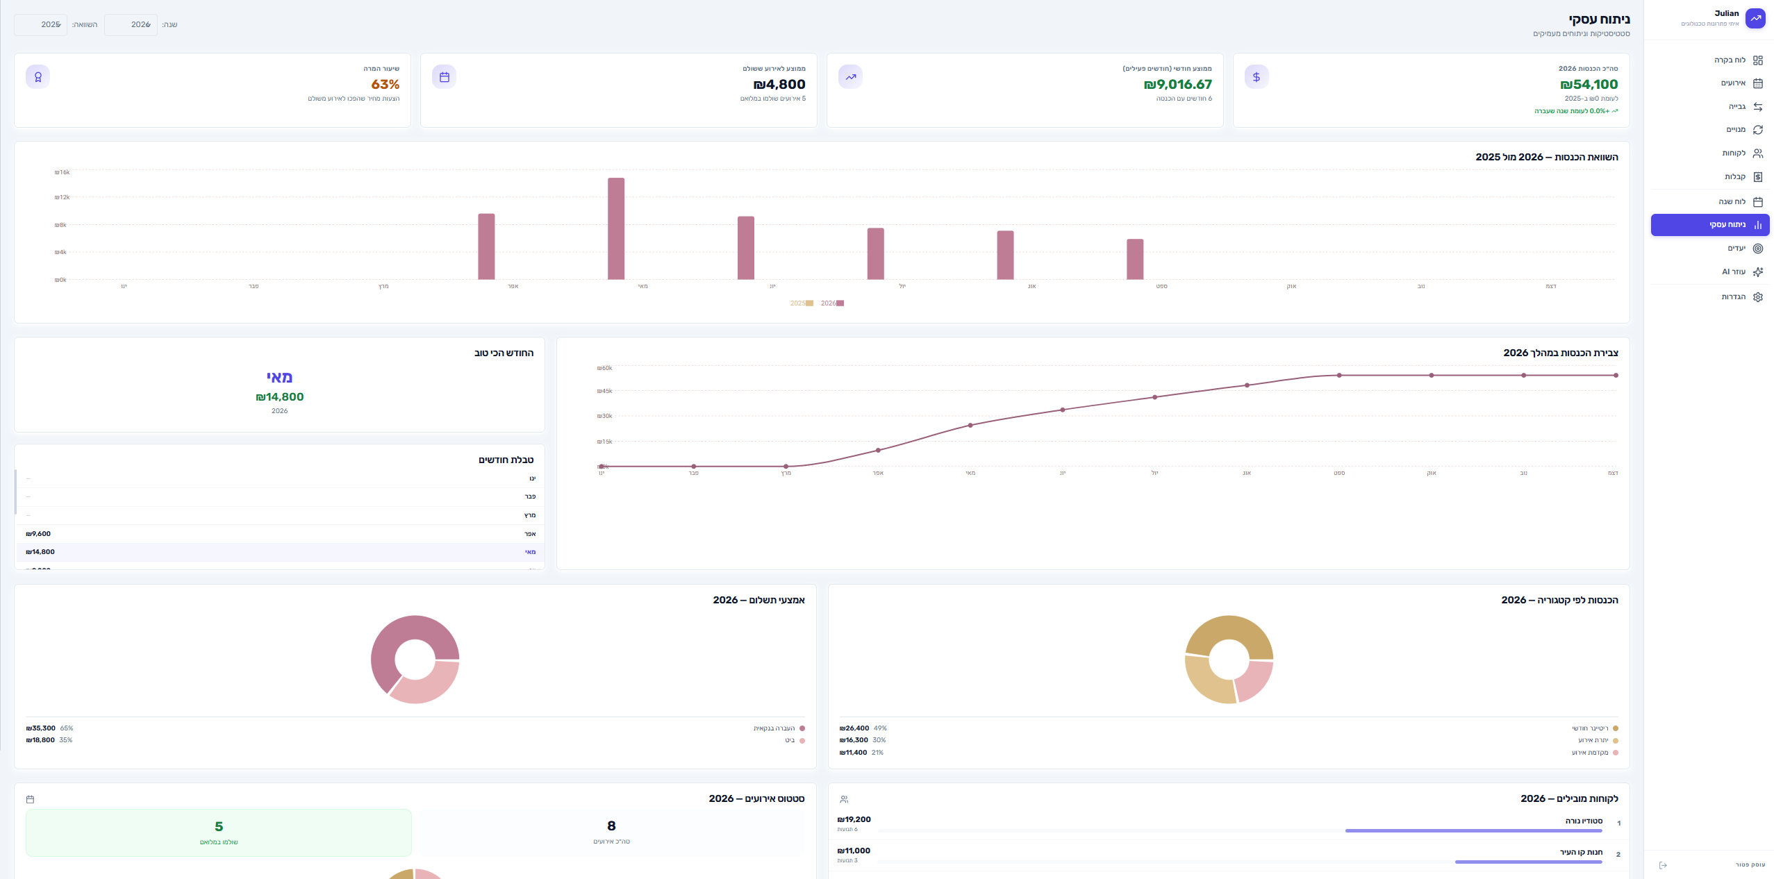Click the award icon on the 63% card
This screenshot has width=1774, height=879.
tap(38, 76)
